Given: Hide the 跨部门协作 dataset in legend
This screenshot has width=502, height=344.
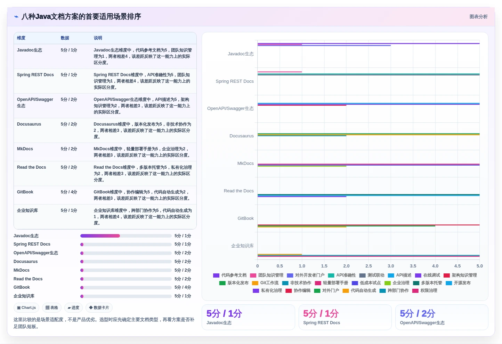Looking at the screenshot, I should point(394,290).
